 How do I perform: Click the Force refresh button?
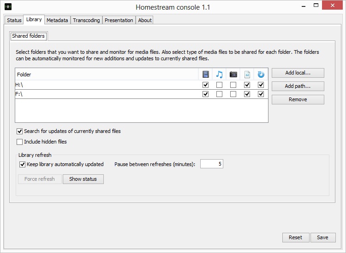point(40,179)
